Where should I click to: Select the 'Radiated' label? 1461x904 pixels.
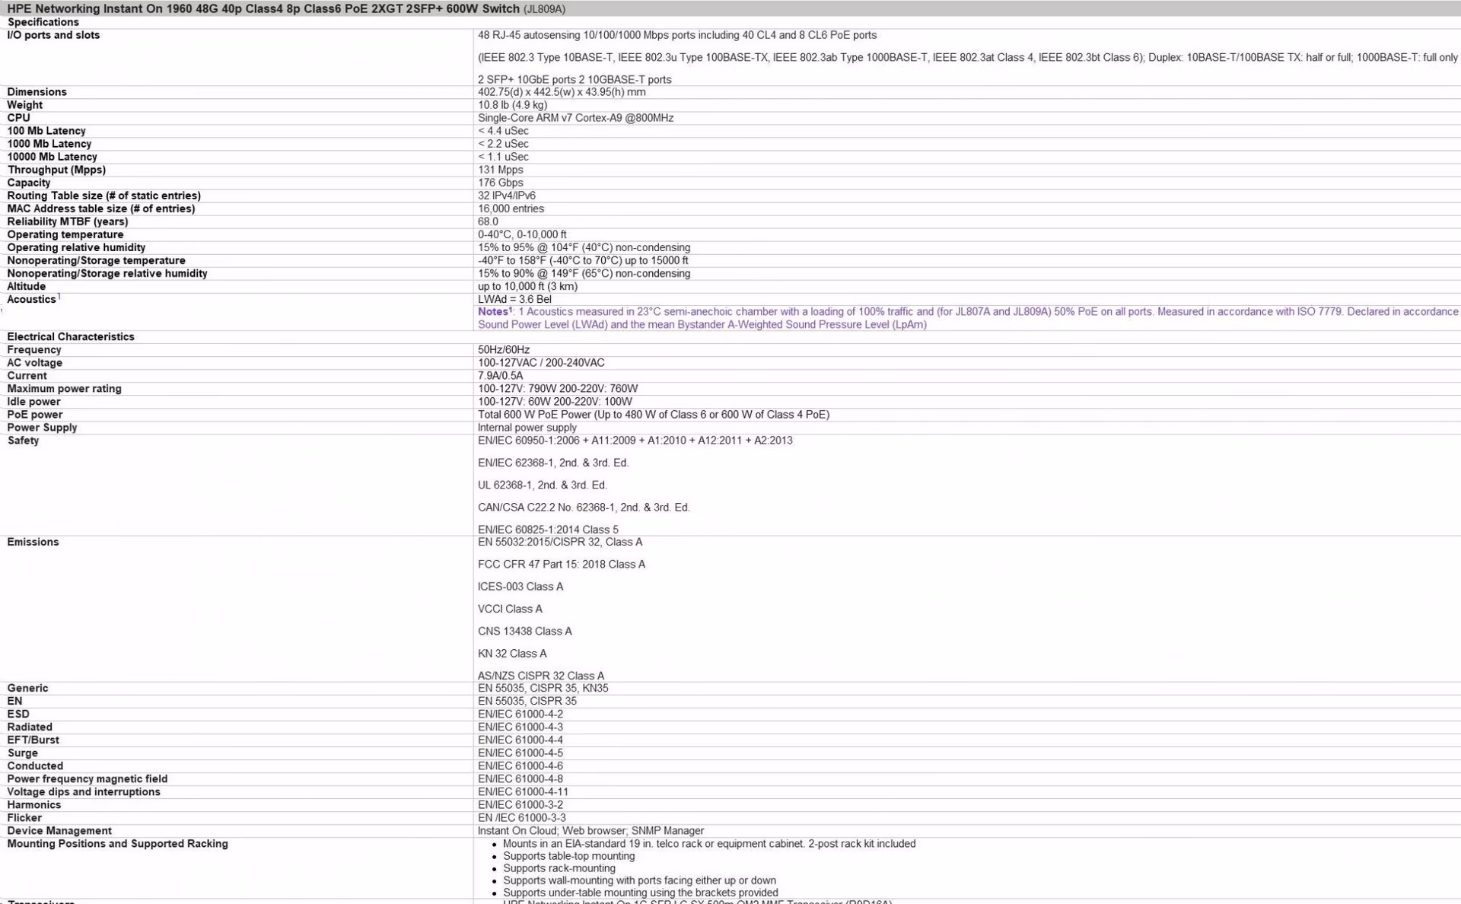(x=30, y=727)
